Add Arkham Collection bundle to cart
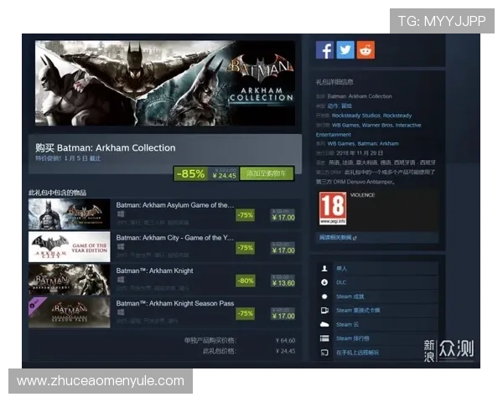Screen dimensions: 503x402 267,174
